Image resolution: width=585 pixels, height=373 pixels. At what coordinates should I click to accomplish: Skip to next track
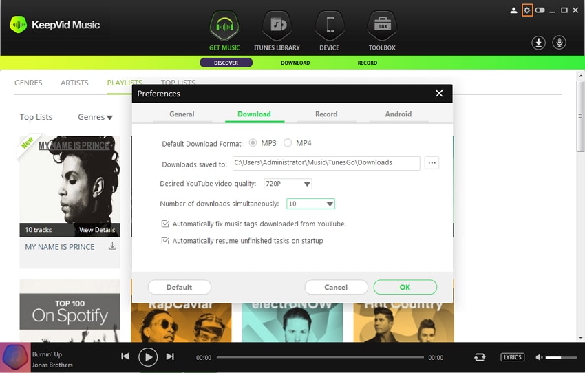(170, 356)
